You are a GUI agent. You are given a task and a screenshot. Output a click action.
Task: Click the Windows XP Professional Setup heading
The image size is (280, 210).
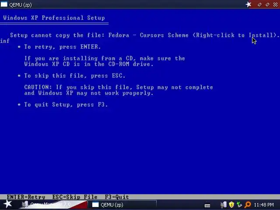[54, 18]
